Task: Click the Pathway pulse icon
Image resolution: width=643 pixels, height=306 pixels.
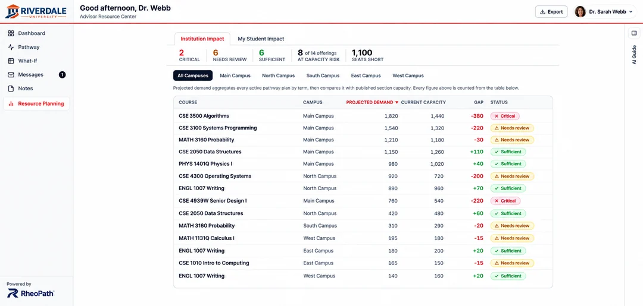Action: click(11, 47)
